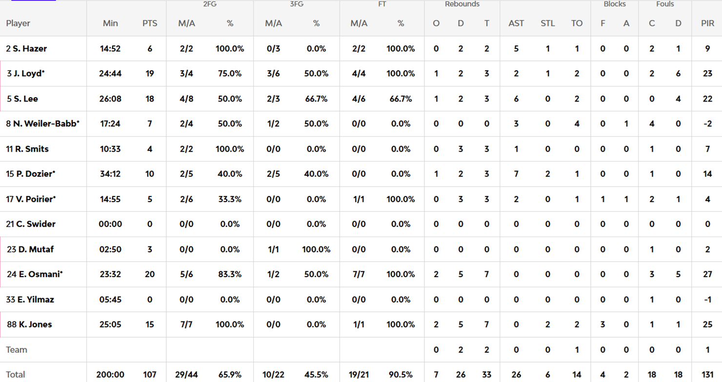Click C. Swider's name
The height and width of the screenshot is (382, 722).
tap(36, 224)
